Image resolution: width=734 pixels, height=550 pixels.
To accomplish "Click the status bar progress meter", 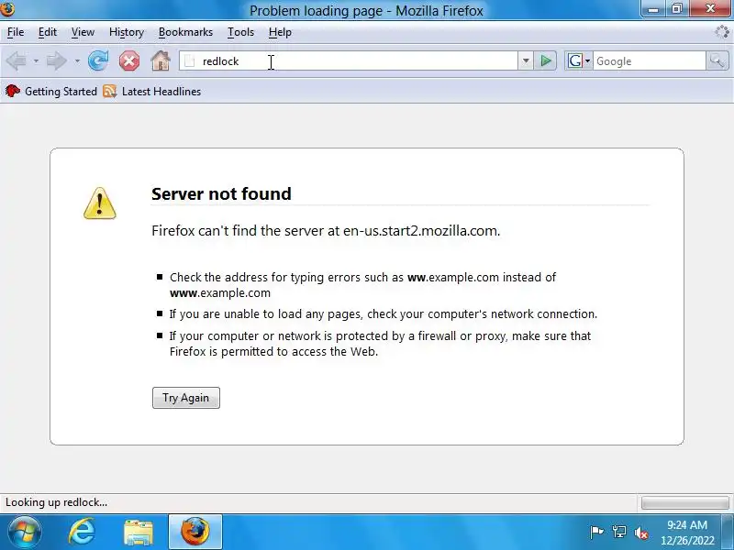I will pos(684,502).
